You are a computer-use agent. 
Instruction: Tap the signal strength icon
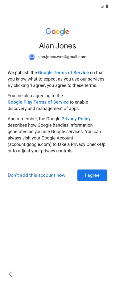coord(103,6)
